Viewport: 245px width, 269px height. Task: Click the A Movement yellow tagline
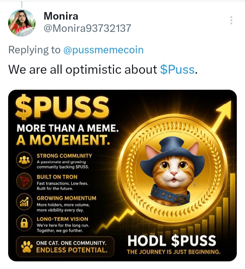63,140
